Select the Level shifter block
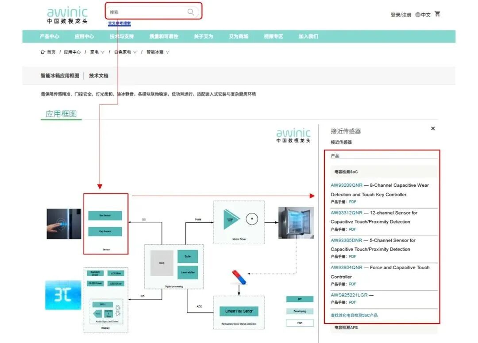The image size is (478, 343). click(x=188, y=272)
